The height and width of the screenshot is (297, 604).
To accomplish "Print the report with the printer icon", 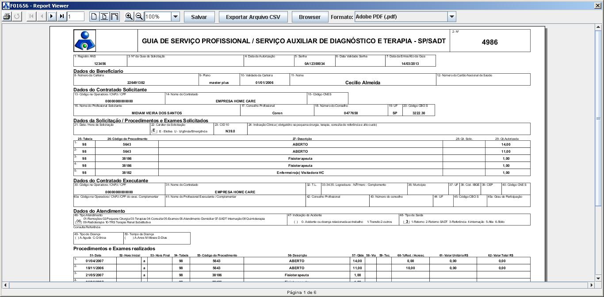I will coord(7,17).
